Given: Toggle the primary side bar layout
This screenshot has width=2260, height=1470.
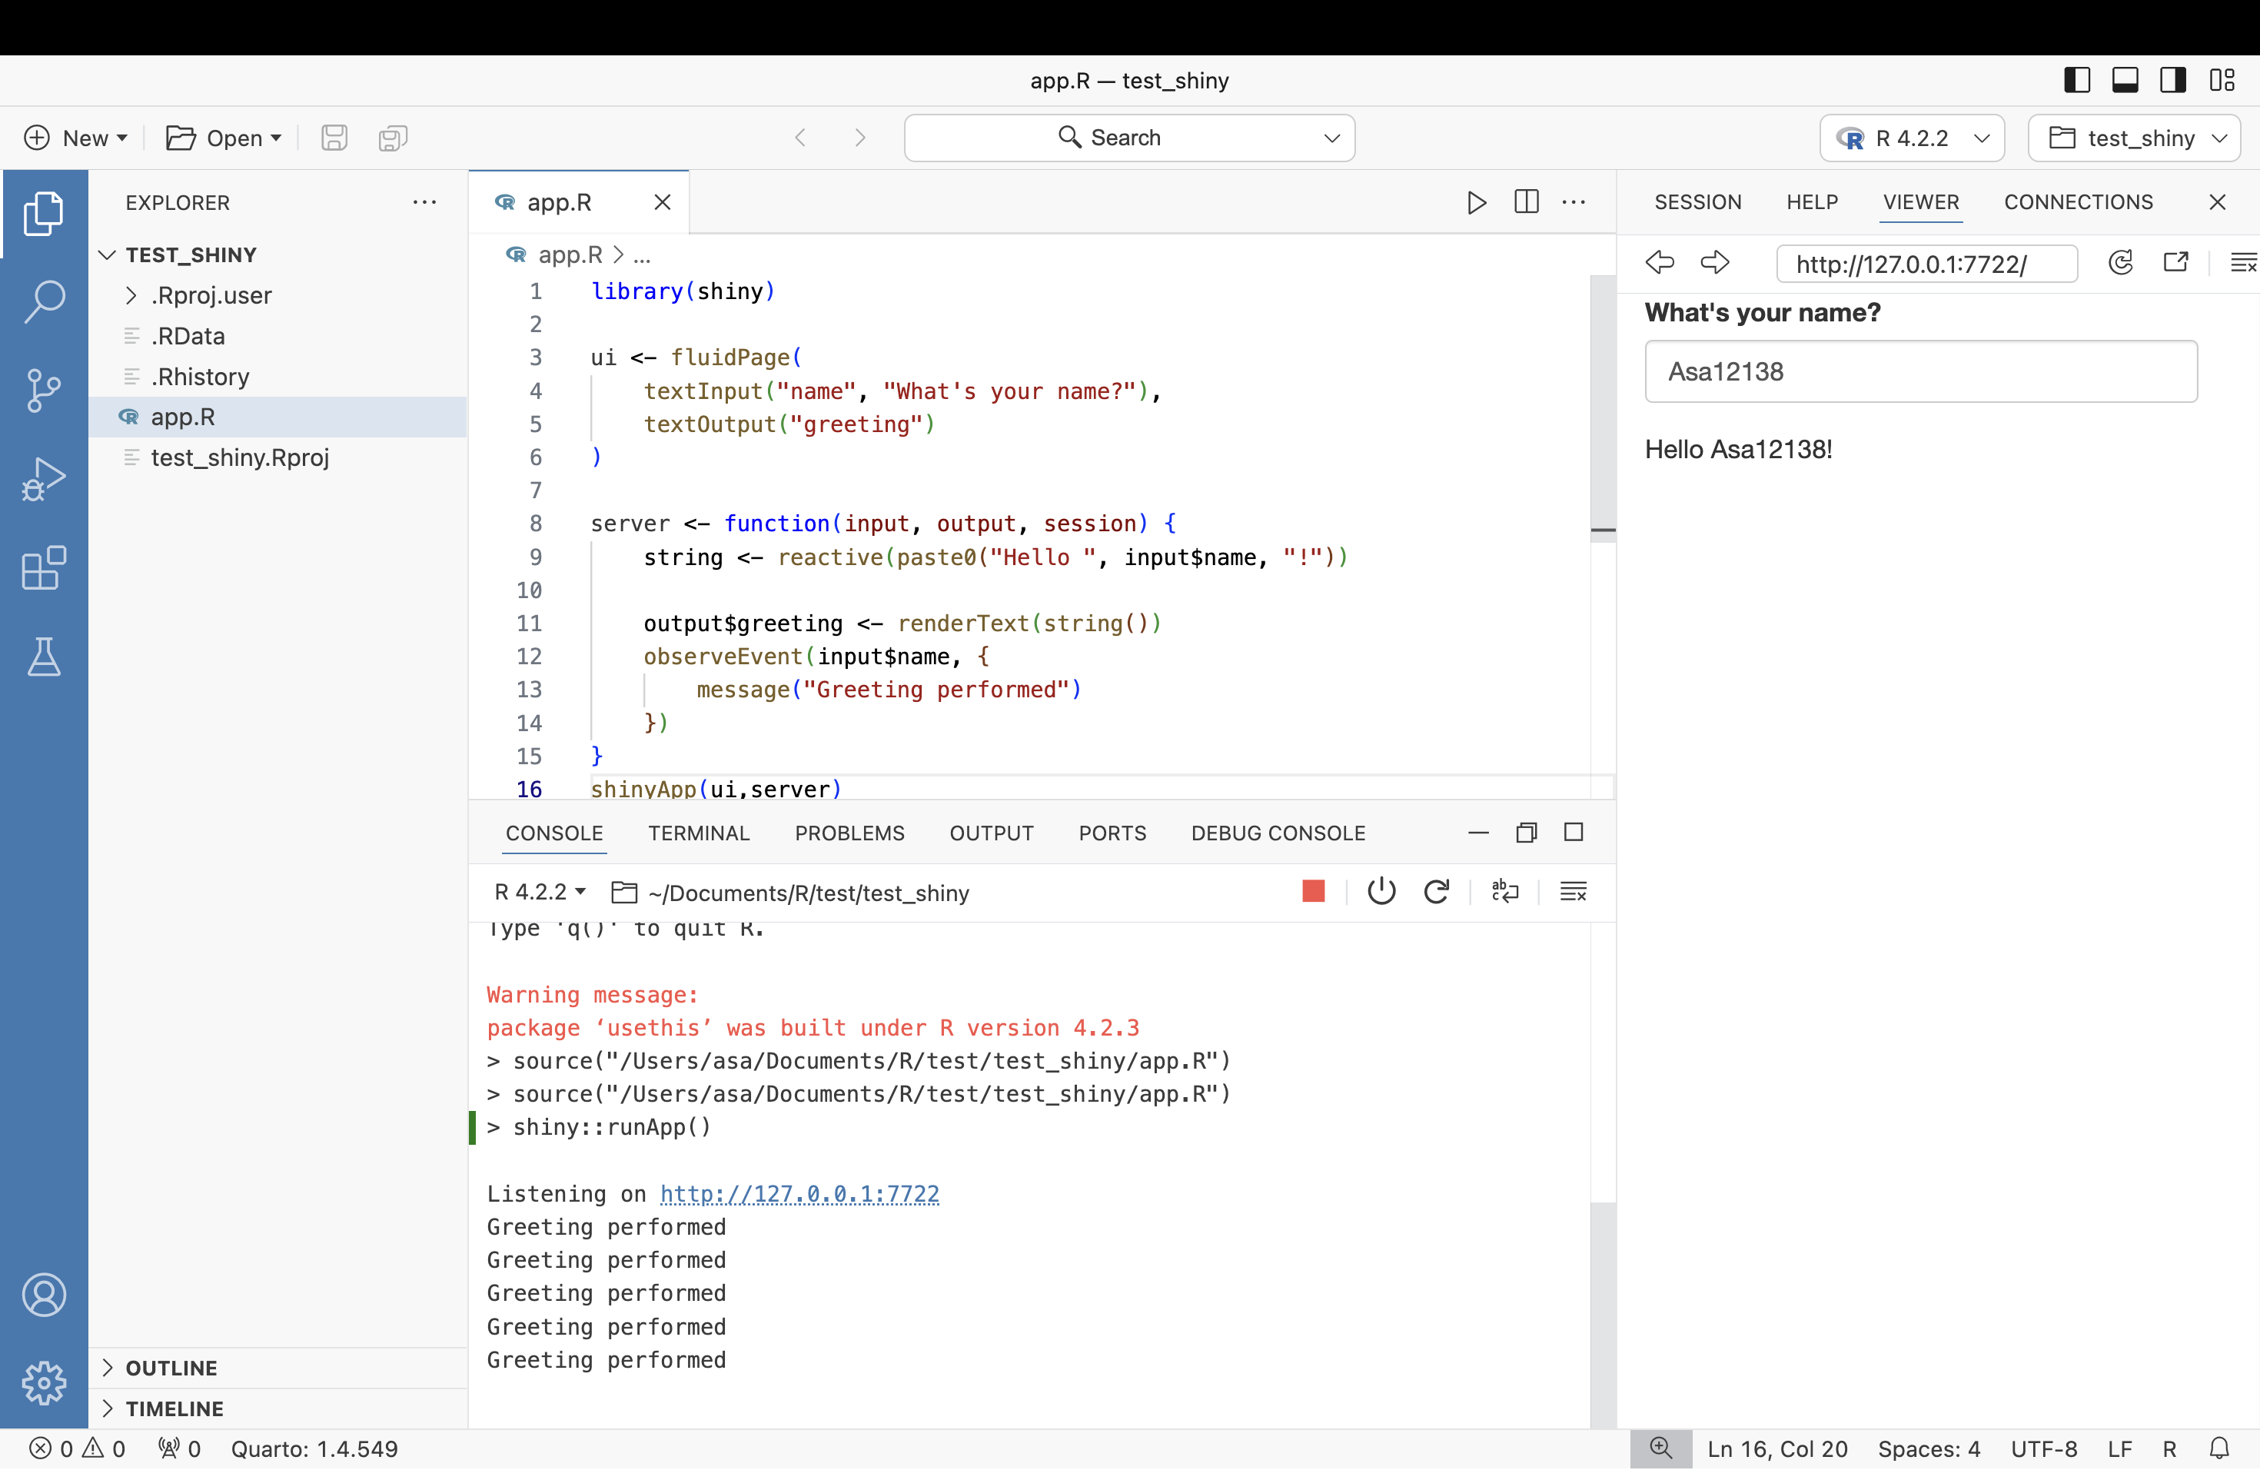Looking at the screenshot, I should 2077,80.
